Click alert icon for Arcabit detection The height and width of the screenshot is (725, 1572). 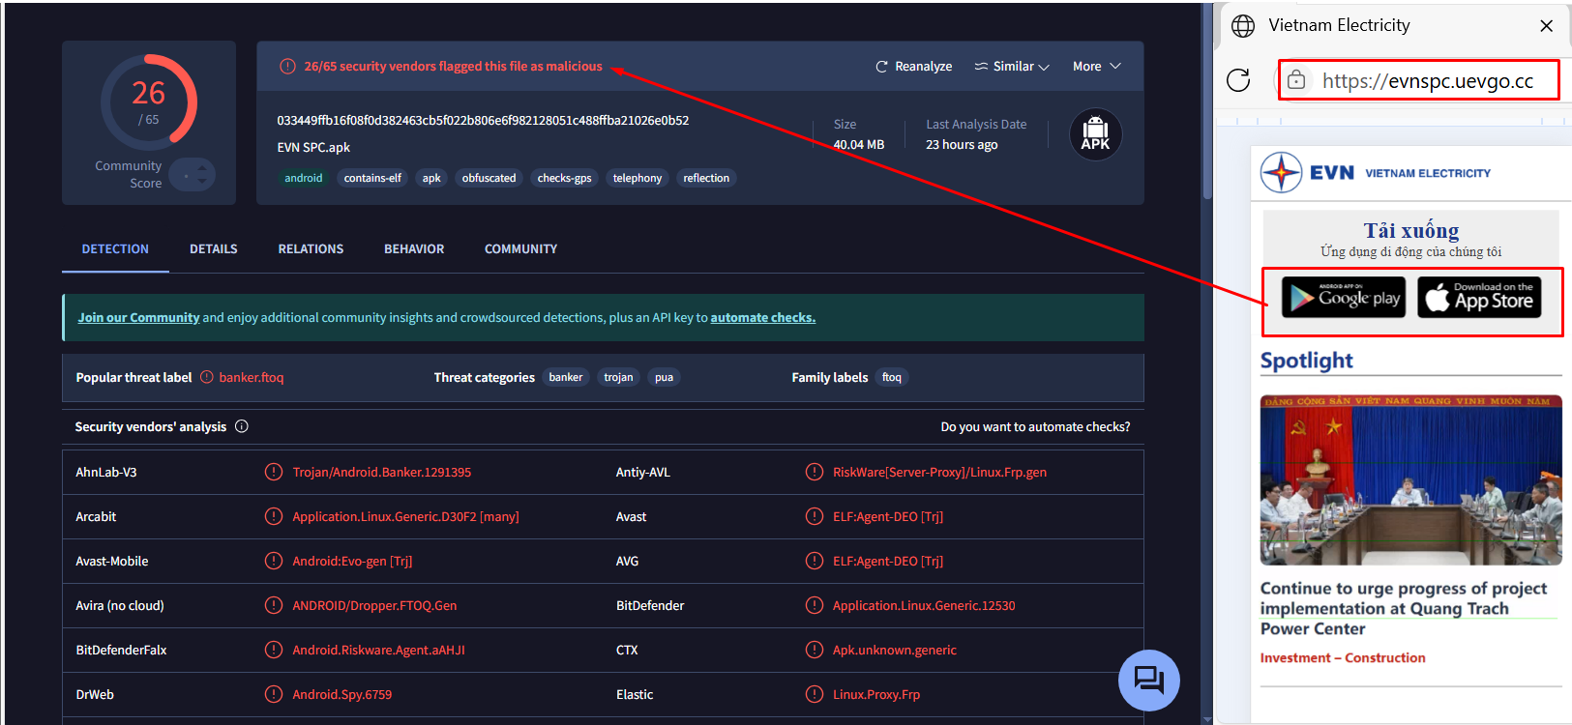coord(274,517)
